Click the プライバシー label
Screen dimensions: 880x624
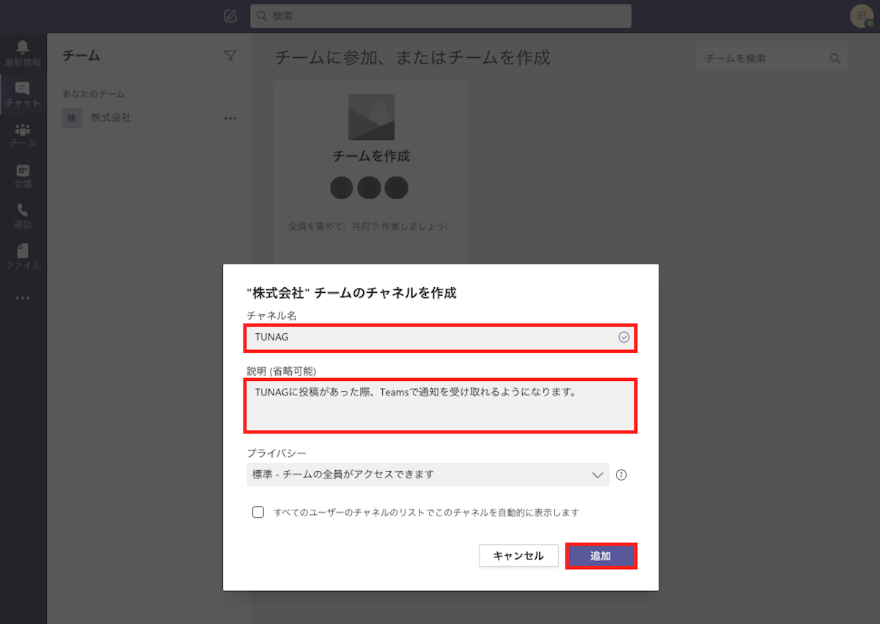click(276, 453)
